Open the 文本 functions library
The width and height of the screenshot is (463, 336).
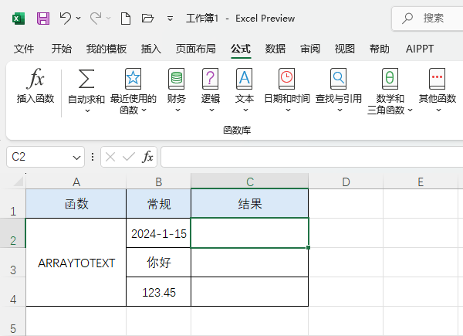(x=245, y=90)
